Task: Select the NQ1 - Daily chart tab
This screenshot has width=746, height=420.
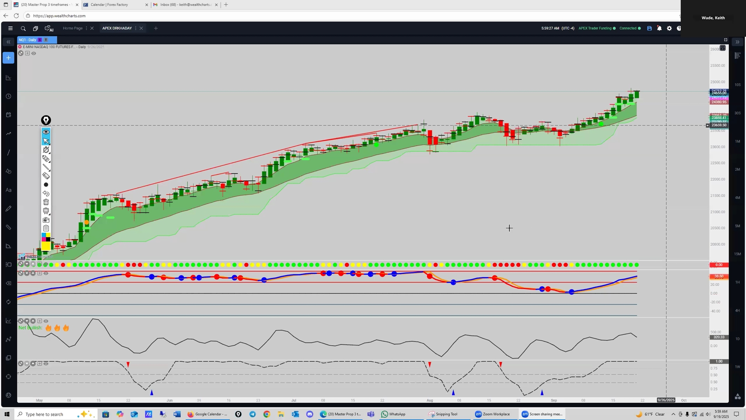Action: (x=28, y=40)
